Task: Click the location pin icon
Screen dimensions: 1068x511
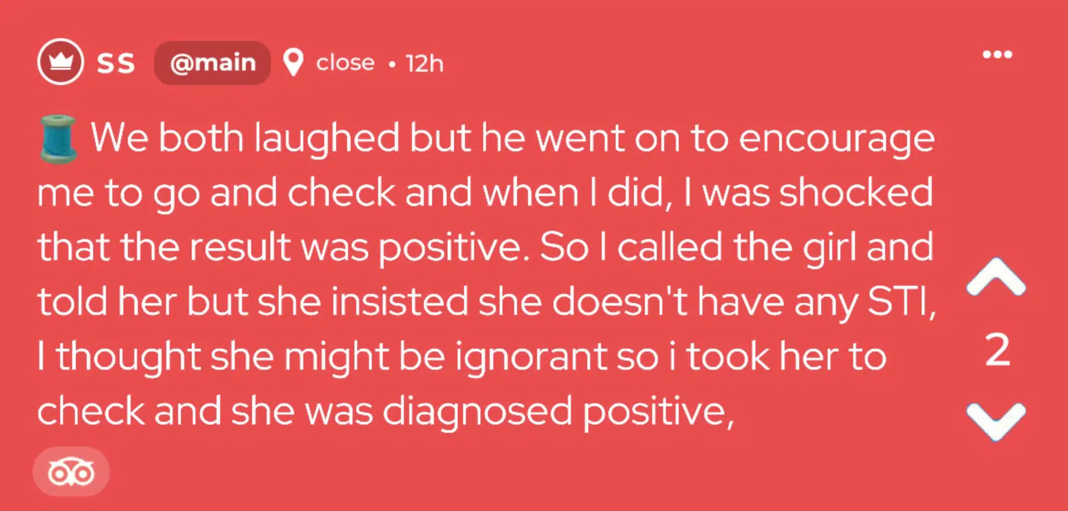Action: (293, 63)
